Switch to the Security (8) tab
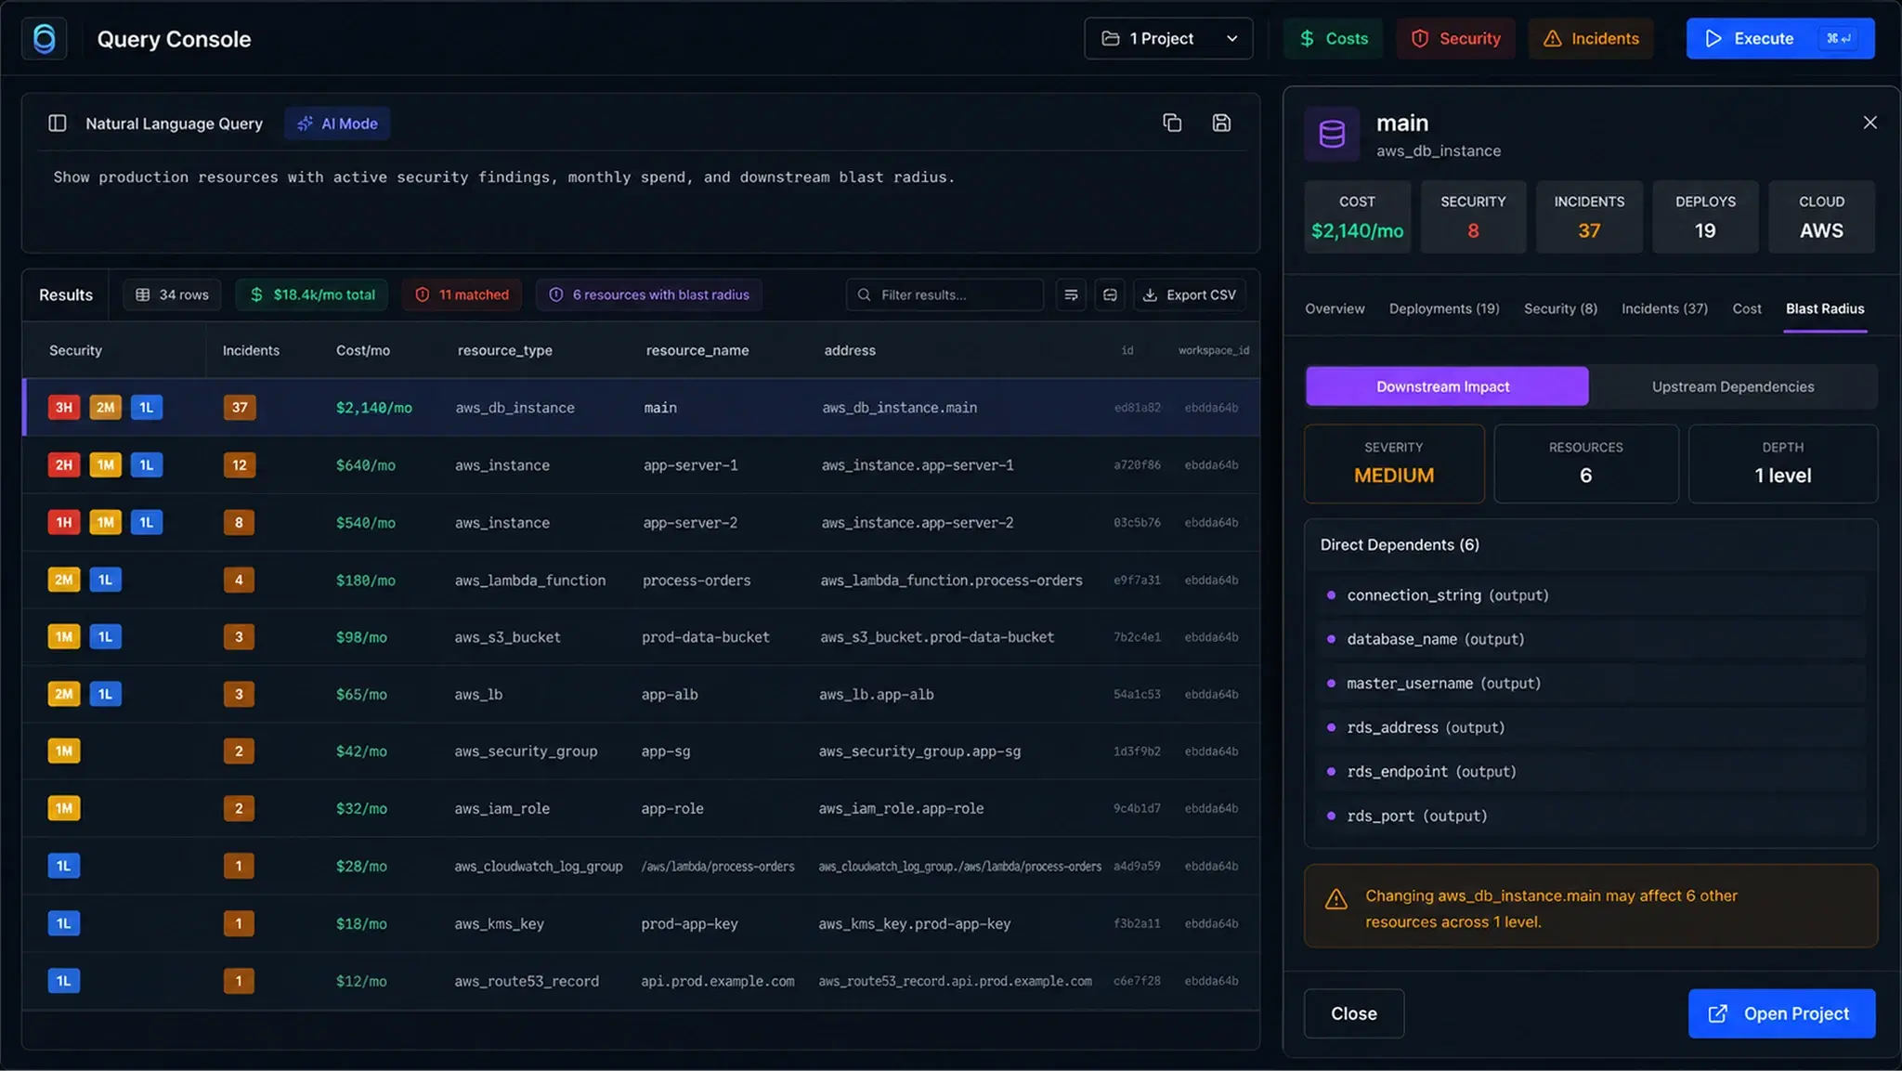1902x1071 pixels. point(1560,308)
